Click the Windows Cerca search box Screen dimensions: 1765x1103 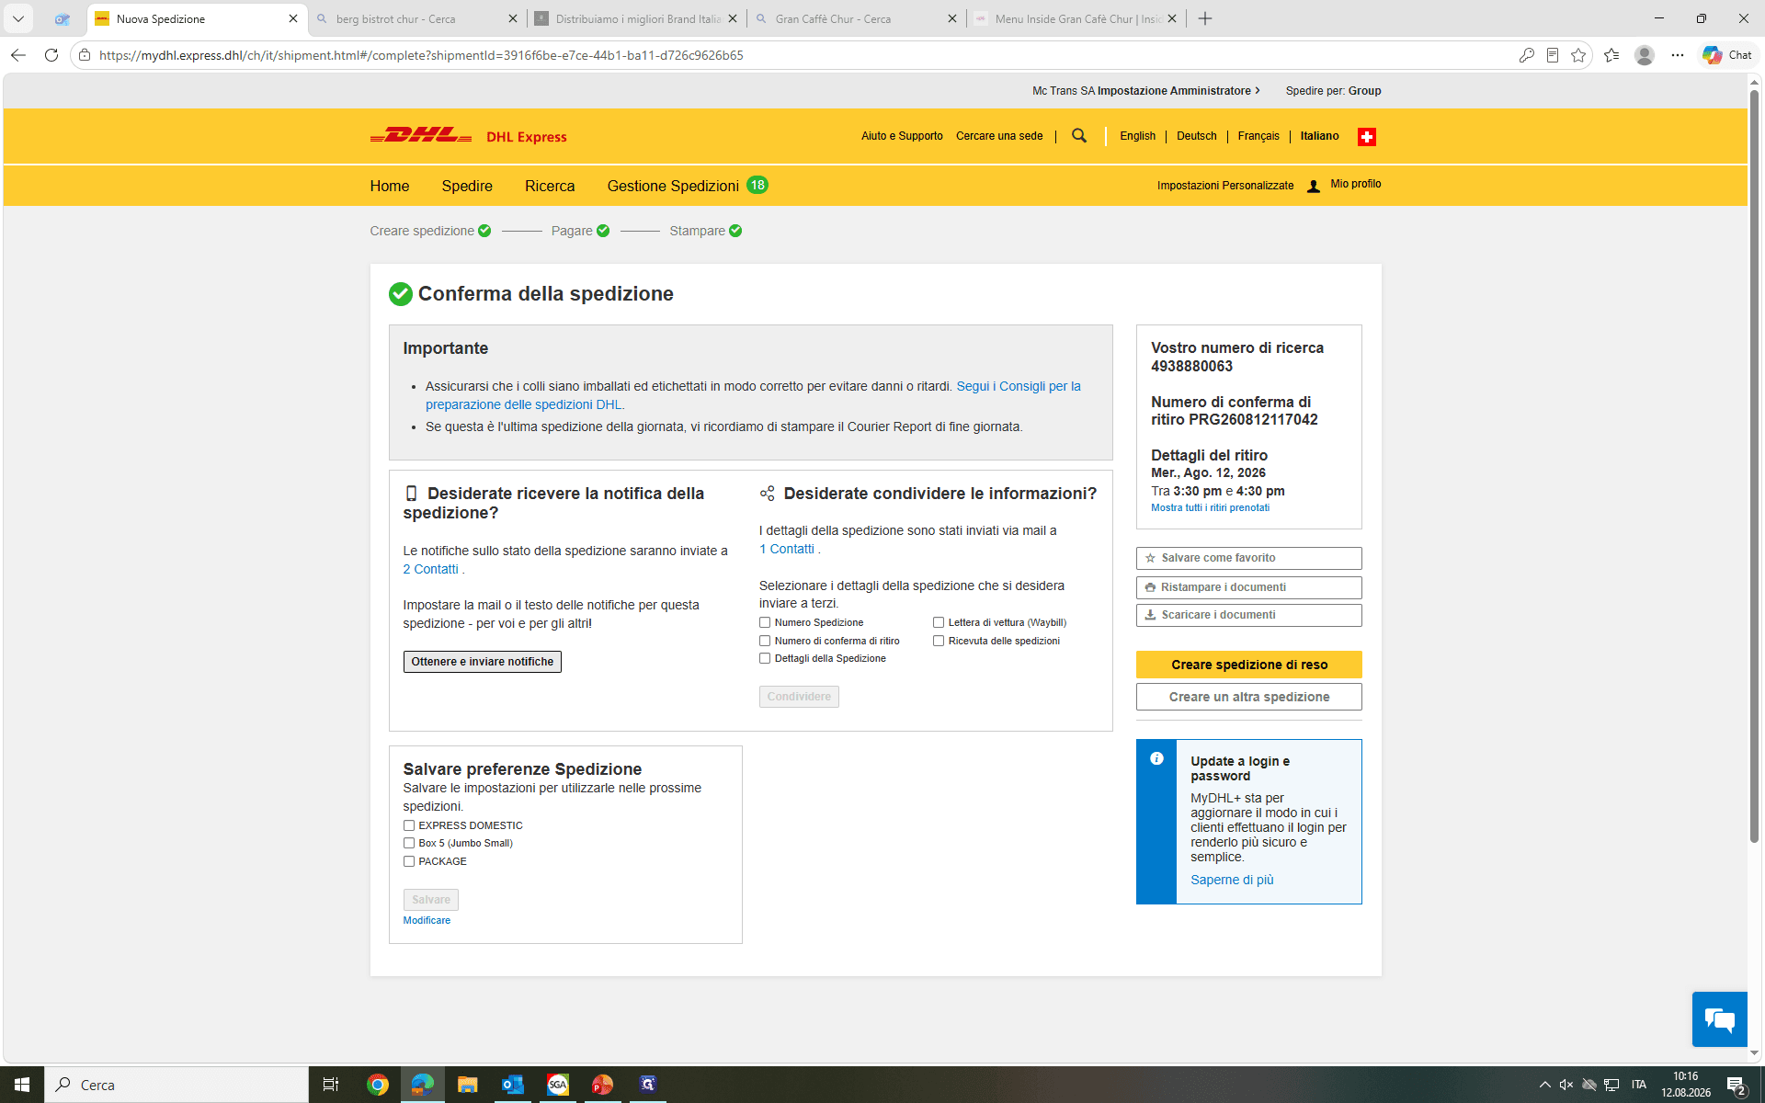click(x=176, y=1085)
